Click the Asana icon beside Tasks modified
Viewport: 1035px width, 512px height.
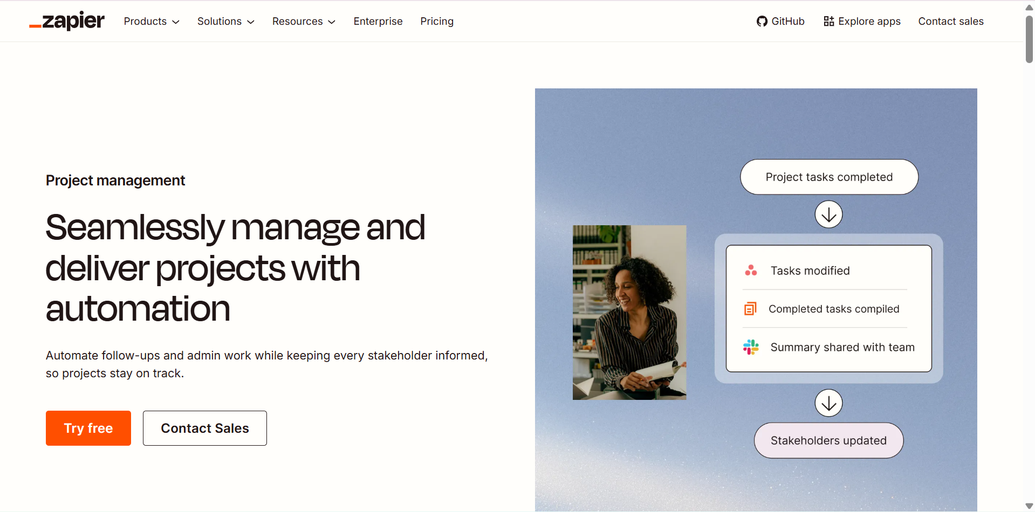click(x=751, y=271)
